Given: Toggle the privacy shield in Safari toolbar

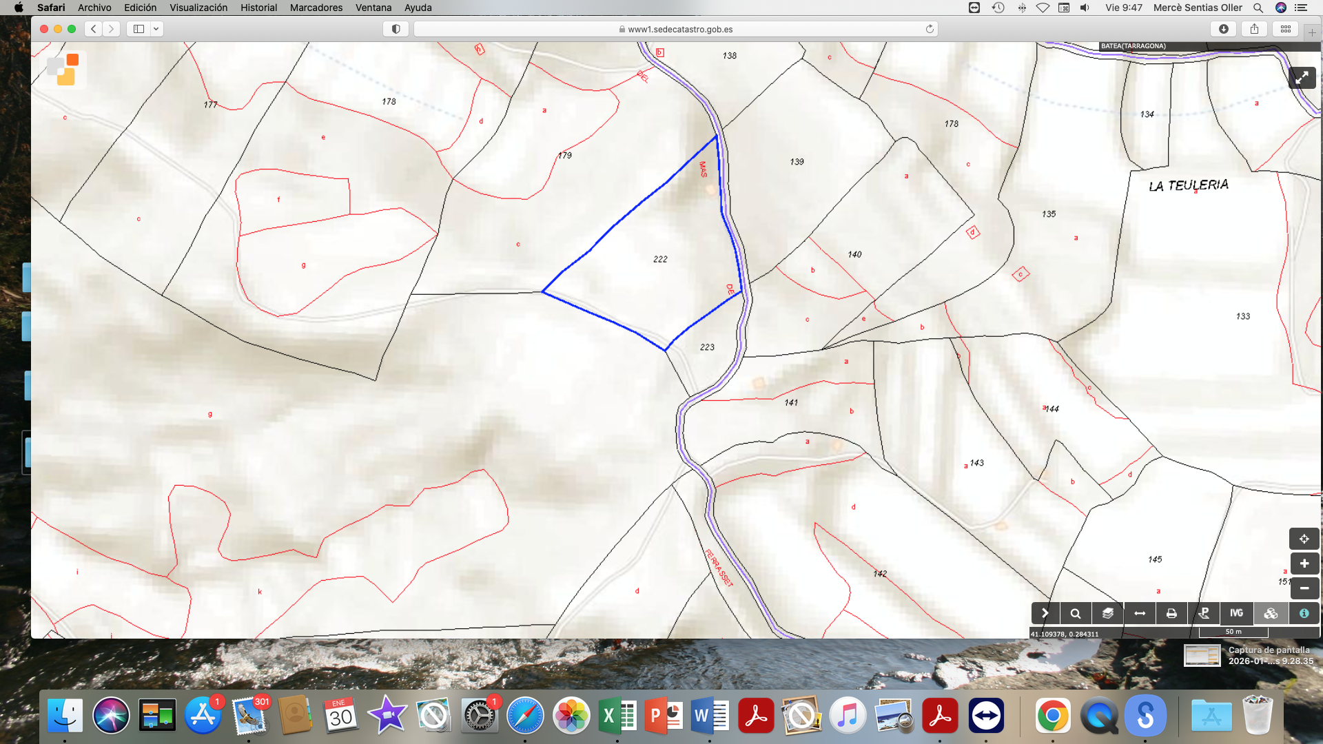Looking at the screenshot, I should (396, 29).
